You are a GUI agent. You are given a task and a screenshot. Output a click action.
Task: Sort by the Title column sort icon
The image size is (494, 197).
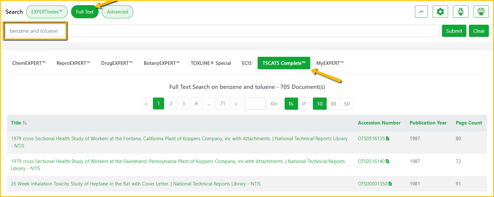click(25, 123)
